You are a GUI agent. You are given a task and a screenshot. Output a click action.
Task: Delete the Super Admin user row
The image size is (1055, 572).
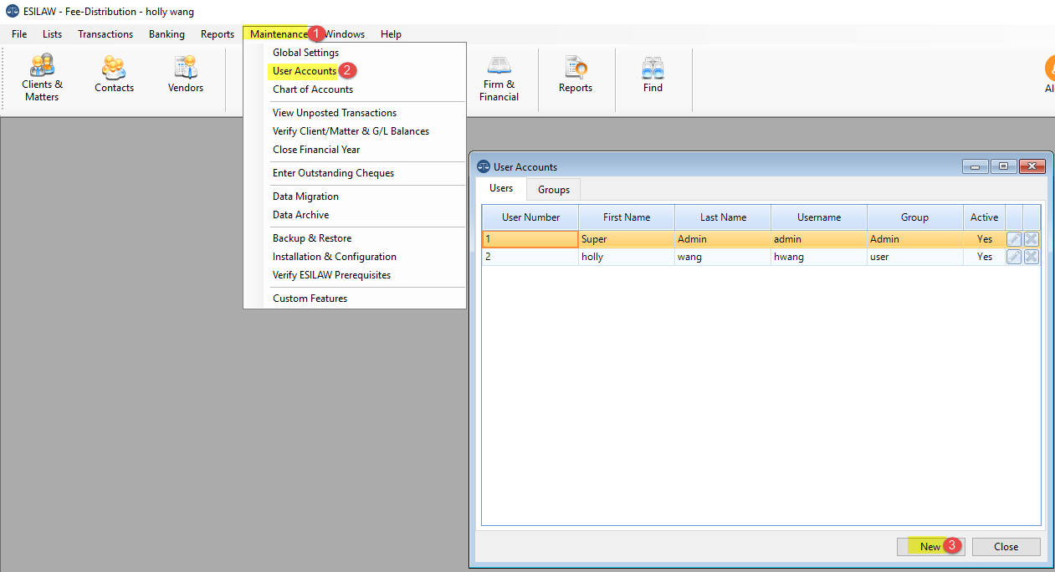coord(1032,239)
